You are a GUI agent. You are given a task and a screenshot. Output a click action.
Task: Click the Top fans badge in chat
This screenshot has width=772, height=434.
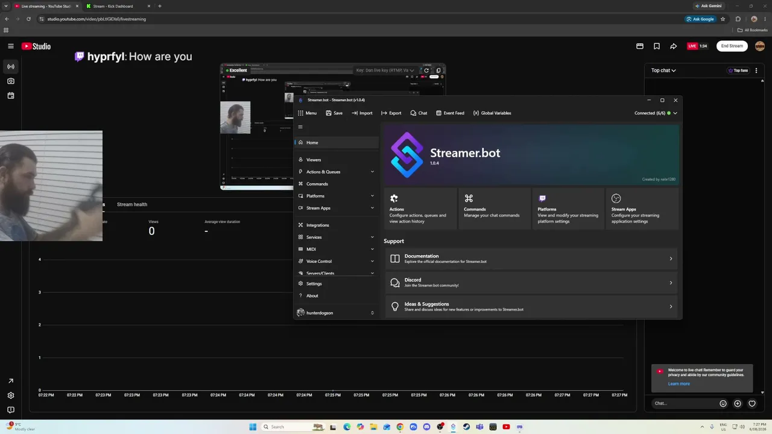tap(738, 71)
